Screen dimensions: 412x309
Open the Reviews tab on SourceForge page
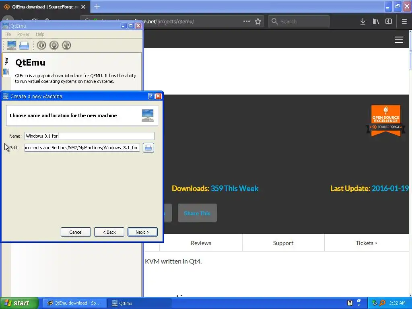201,243
